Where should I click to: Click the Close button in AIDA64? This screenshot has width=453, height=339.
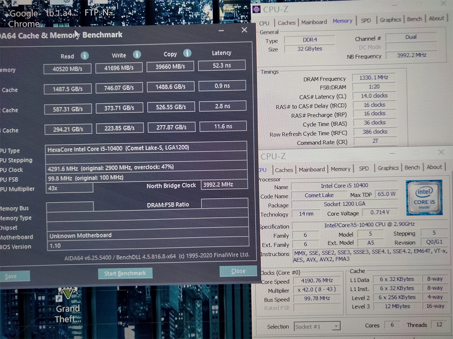tap(238, 271)
